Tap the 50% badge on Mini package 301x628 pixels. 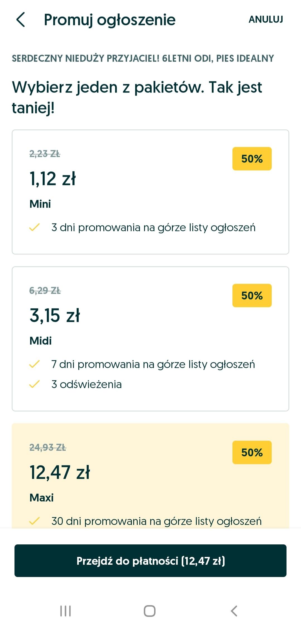[x=252, y=159]
